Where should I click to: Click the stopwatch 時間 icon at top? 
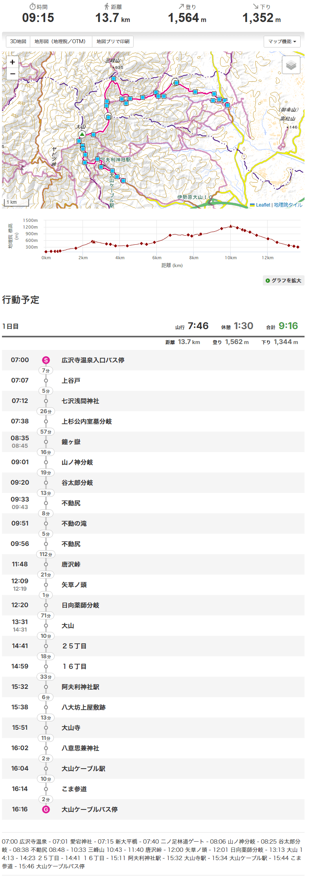coord(33,7)
